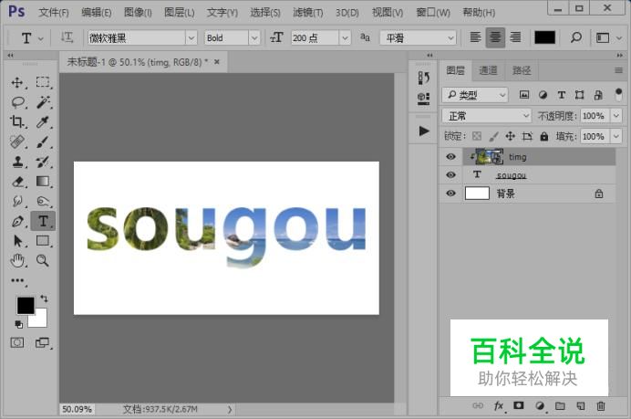This screenshot has height=419, width=631.
Task: Select the Zoom tool
Action: tap(43, 261)
